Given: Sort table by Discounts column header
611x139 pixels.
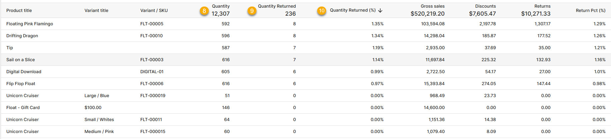Looking at the screenshot, I should 485,6.
